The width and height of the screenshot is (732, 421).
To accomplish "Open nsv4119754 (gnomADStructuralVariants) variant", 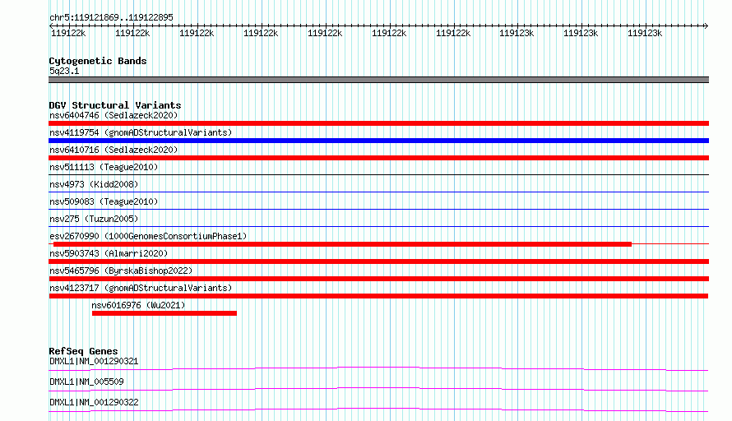I will coord(141,132).
